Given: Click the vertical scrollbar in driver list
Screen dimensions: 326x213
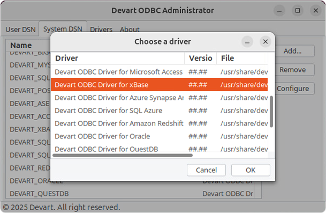Looking at the screenshot, I should tap(271, 112).
